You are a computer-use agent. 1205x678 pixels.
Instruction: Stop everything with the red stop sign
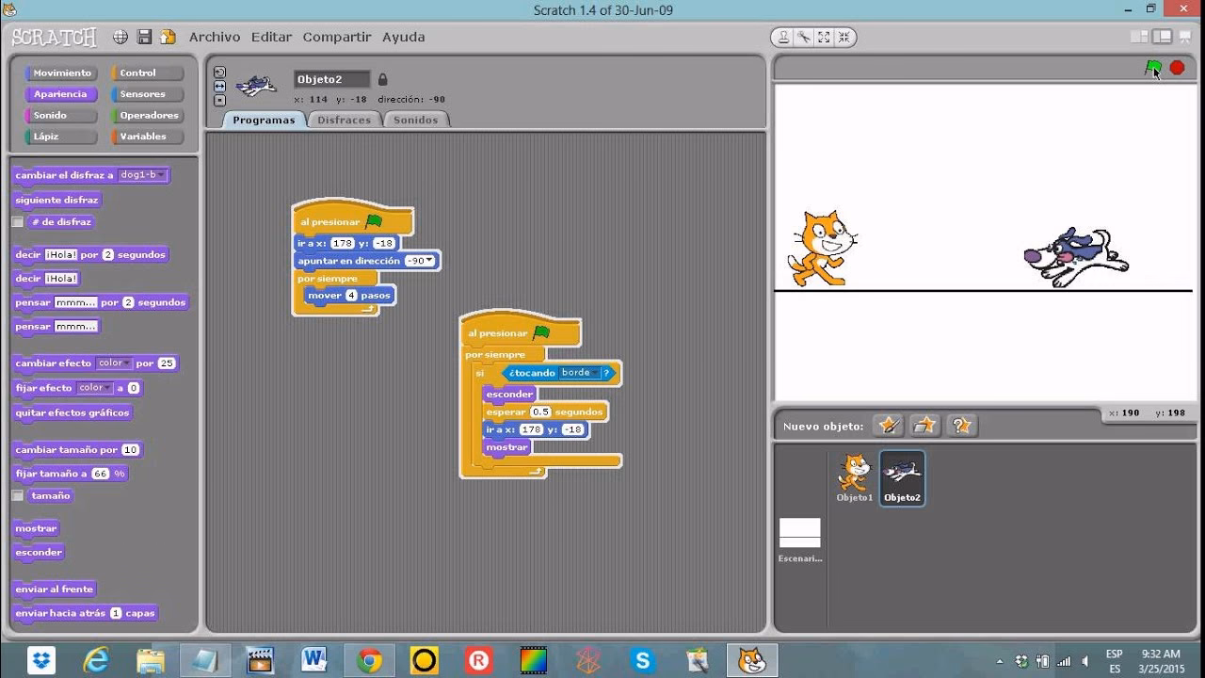[x=1177, y=68]
